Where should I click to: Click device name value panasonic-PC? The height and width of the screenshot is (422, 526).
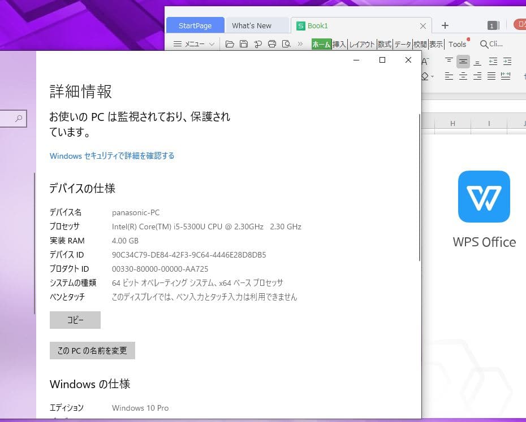[x=136, y=212]
